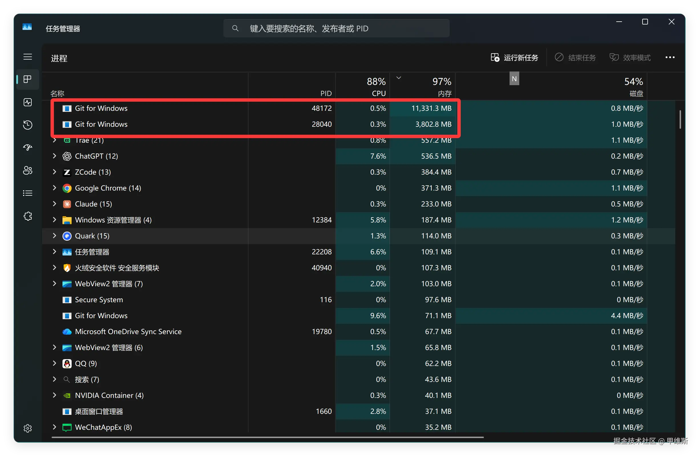Screen dimensions: 699x456
Task: Click the 结束任务 button
Action: click(x=575, y=58)
